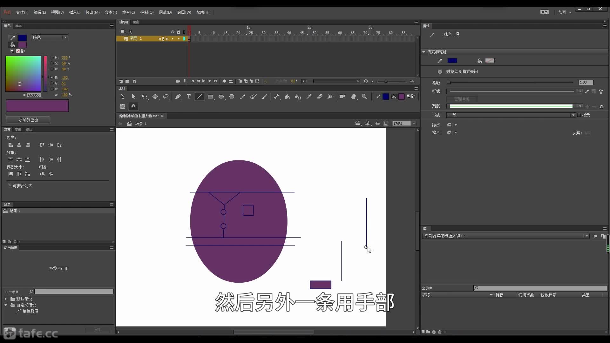Play the timeline animation
Image resolution: width=610 pixels, height=343 pixels.
[204, 81]
